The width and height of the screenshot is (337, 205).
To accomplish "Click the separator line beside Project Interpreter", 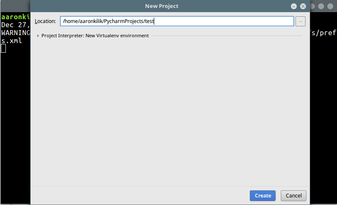I will (226, 36).
